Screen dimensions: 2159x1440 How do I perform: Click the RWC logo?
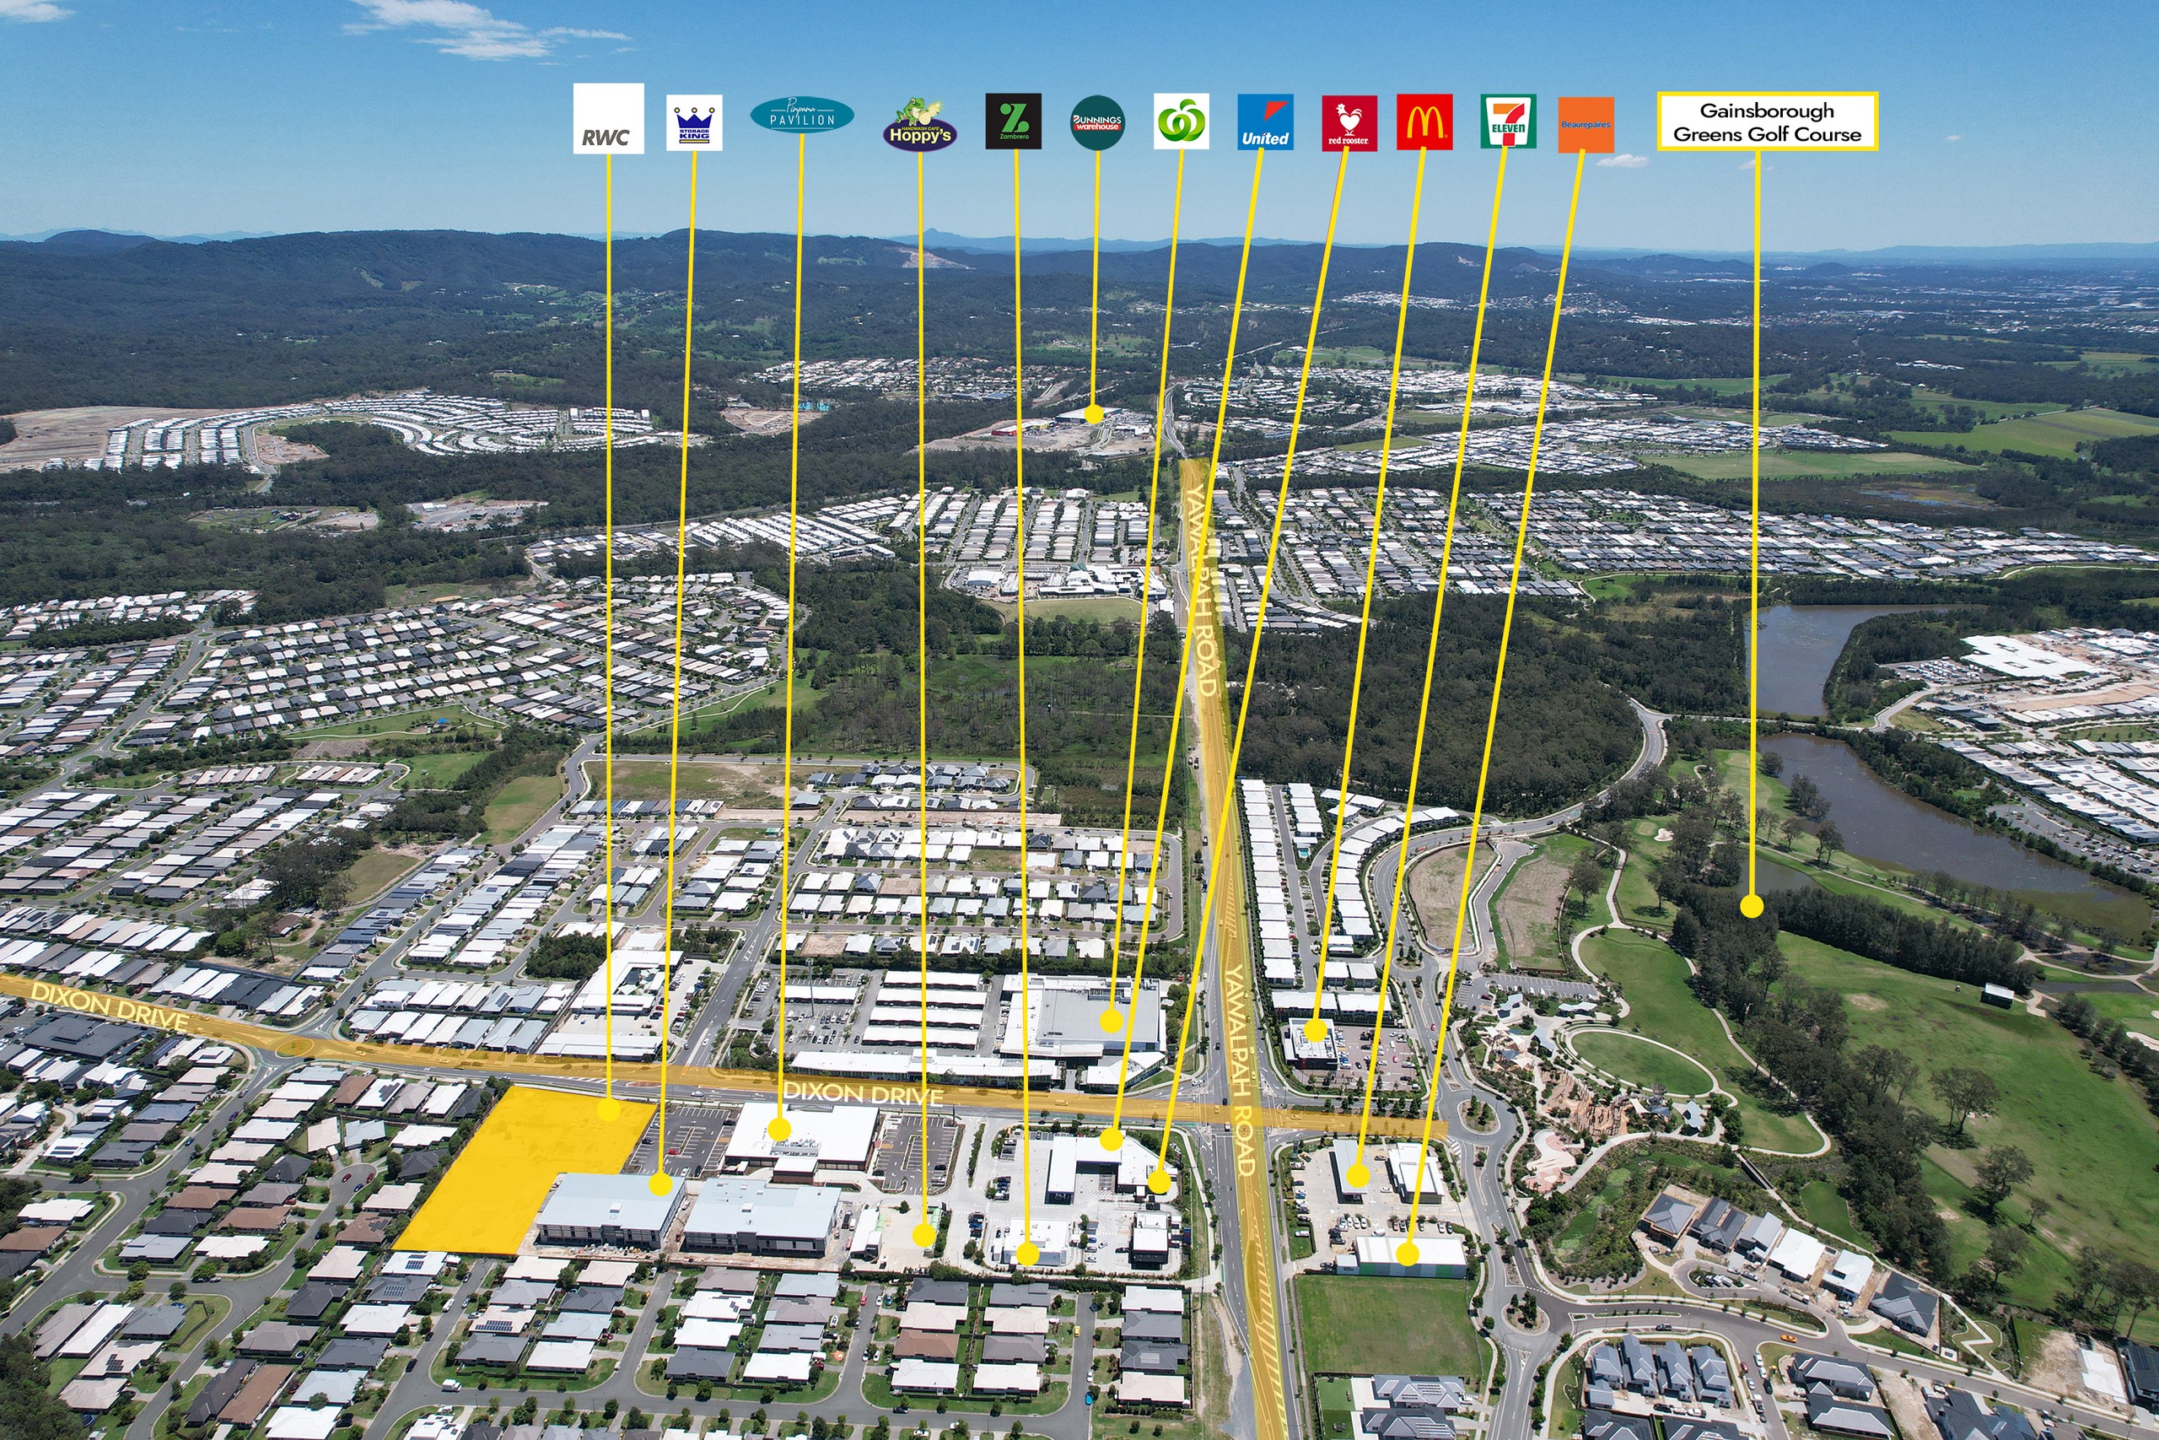(x=608, y=118)
